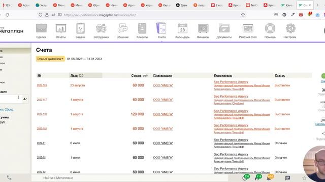Click the Мегаплан logo
Screen dimensions: 325x182
(x=12, y=31)
